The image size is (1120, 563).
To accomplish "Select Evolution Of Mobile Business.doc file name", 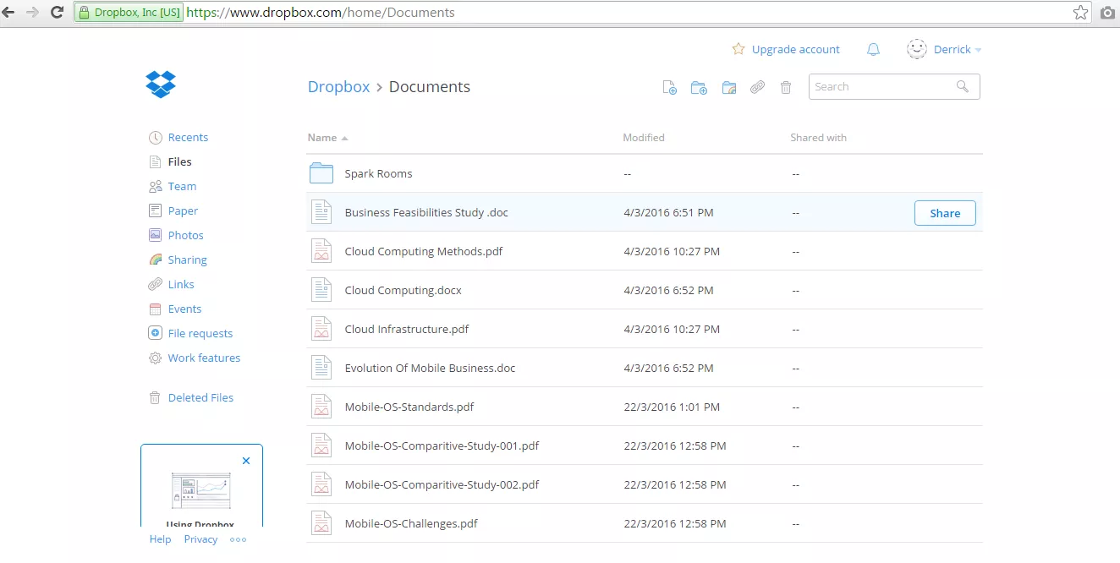I will (x=430, y=369).
